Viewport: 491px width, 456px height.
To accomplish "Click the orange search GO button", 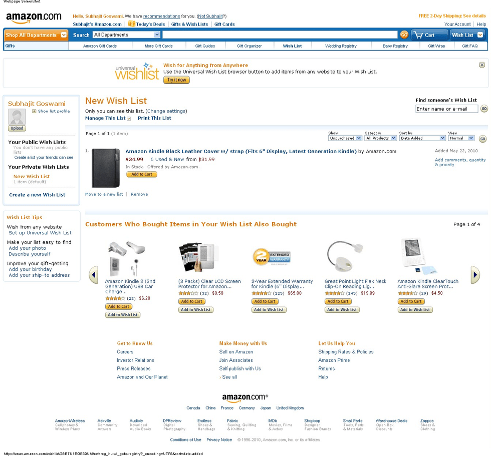I will (x=404, y=35).
